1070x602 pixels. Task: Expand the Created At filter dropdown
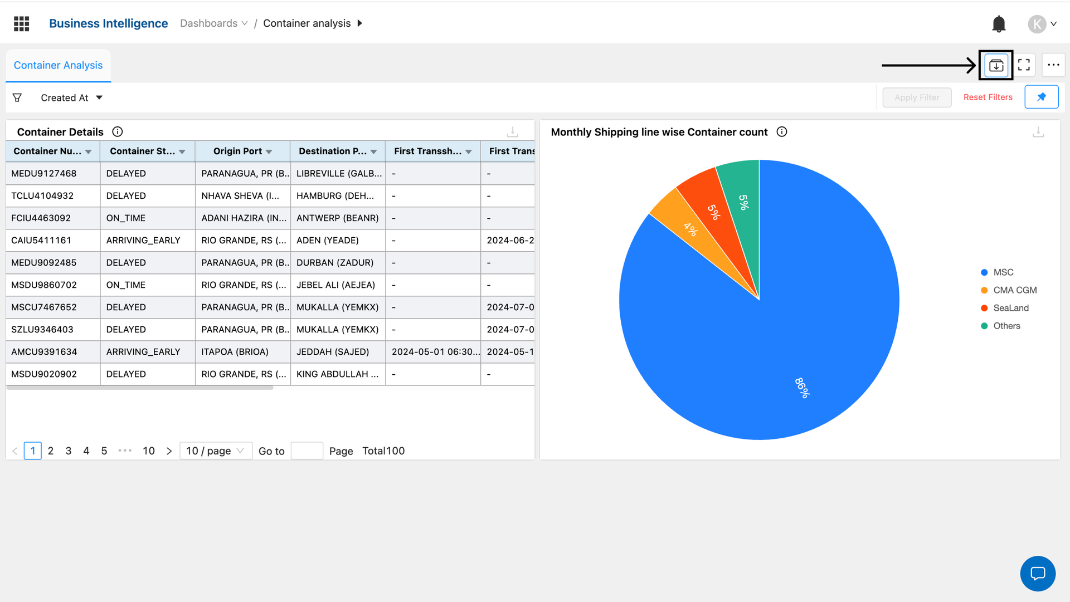[71, 97]
